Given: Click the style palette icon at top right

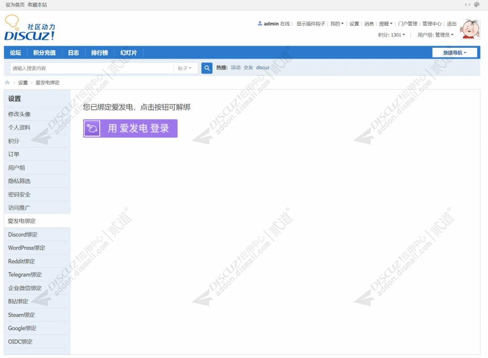Looking at the screenshot, I should pyautogui.click(x=477, y=4).
